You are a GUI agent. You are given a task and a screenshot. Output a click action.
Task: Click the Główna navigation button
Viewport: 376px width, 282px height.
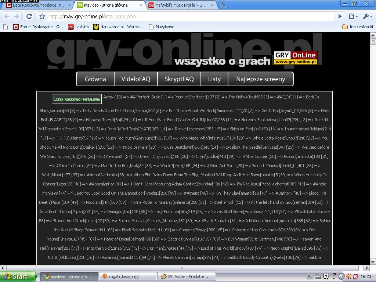tap(95, 79)
